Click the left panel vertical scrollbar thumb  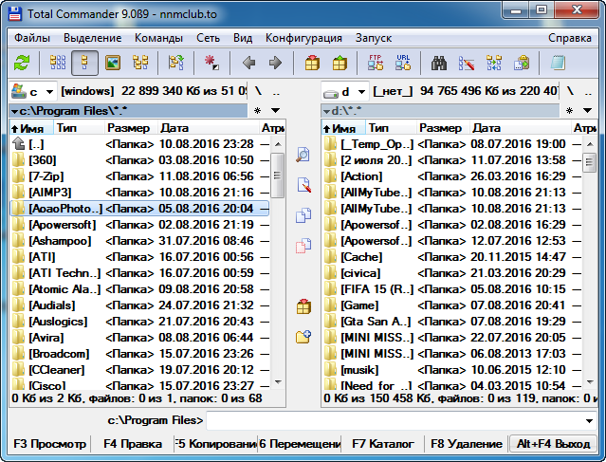pos(277,176)
